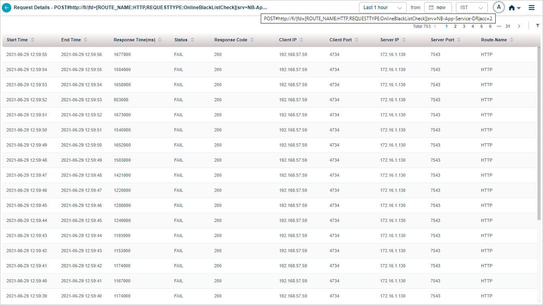543x305 pixels.
Task: Sort by Response Code column arrows
Action: (252, 40)
